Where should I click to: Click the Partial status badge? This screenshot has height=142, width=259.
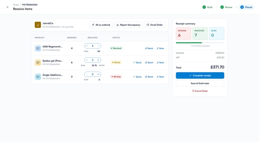tap(116, 63)
